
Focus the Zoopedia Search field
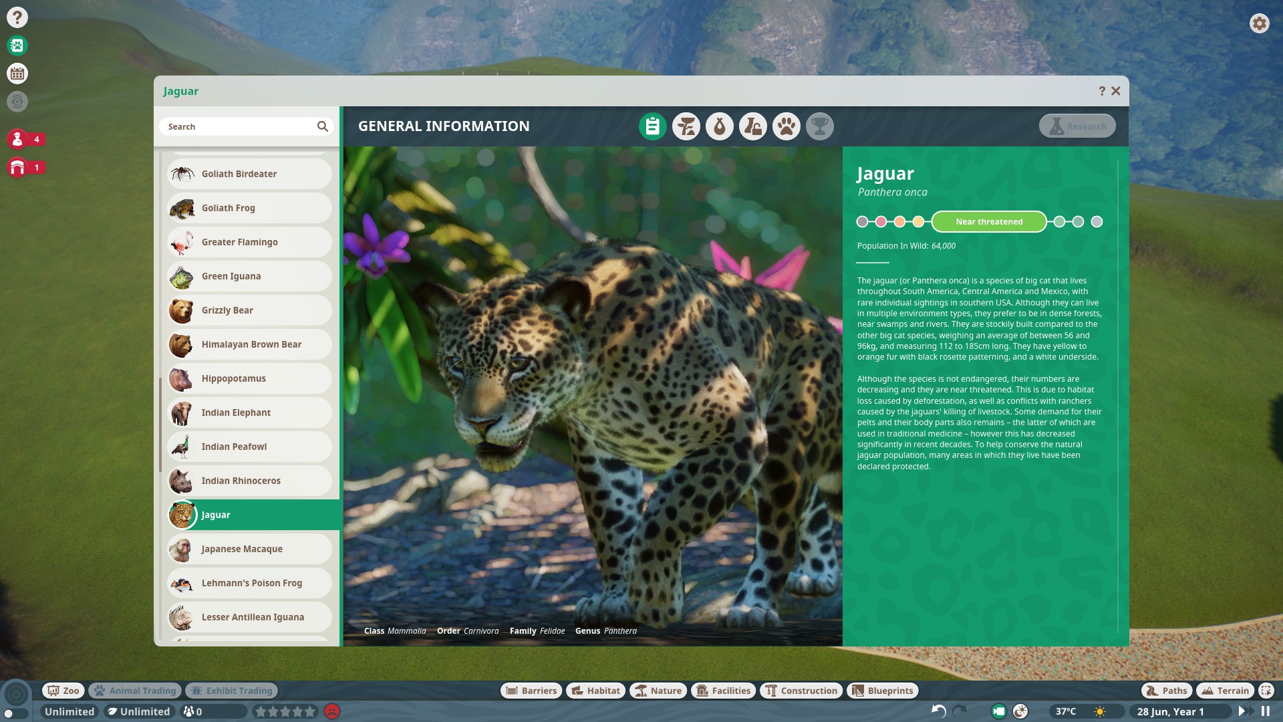point(247,126)
